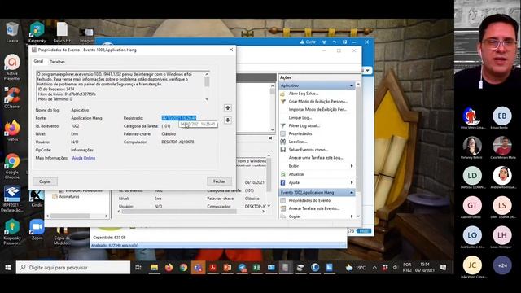
Task: Open Ajuda Online link
Action: [84, 158]
